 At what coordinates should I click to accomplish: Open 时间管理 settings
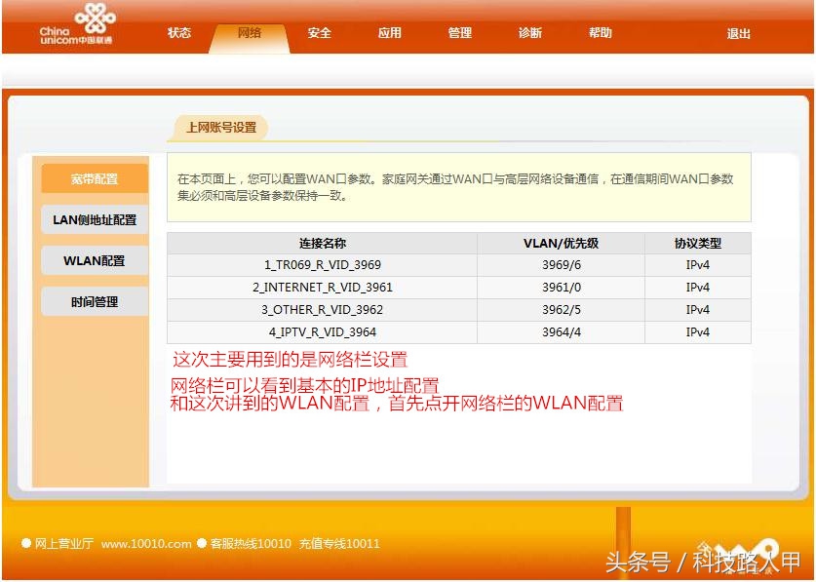[x=94, y=301]
